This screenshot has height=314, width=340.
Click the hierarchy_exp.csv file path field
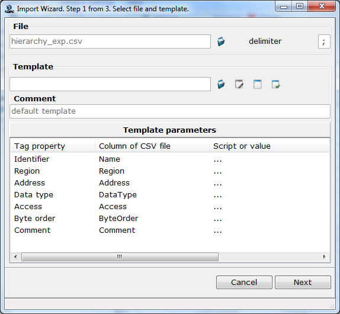click(x=110, y=41)
